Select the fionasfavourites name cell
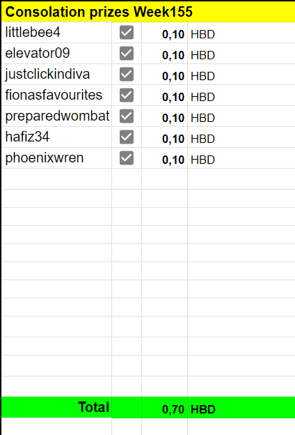Screen dimensions: 295x435 coord(56,95)
